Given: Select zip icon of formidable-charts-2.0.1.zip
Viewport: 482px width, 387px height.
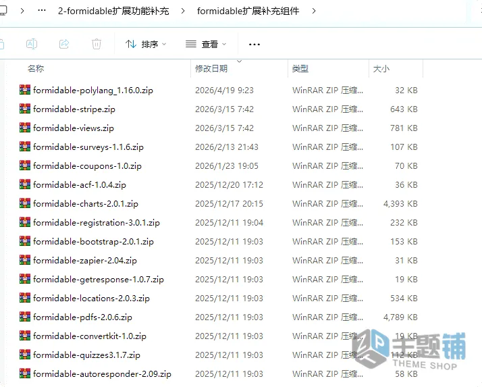Looking at the screenshot, I should (25, 203).
